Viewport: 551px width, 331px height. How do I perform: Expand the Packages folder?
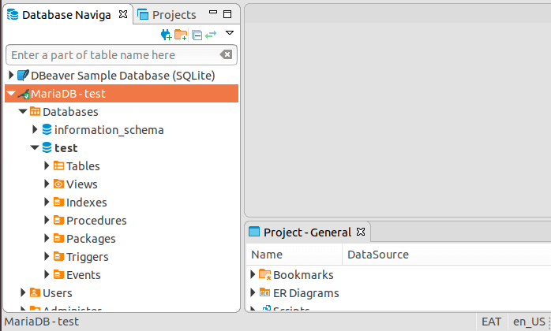pos(47,238)
